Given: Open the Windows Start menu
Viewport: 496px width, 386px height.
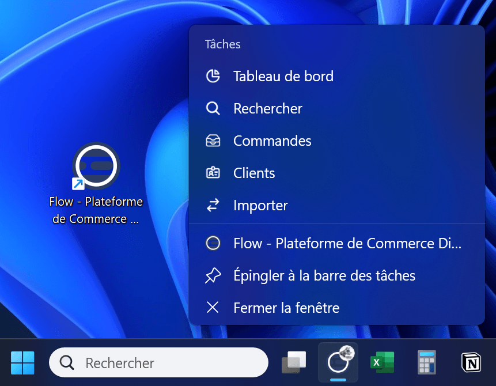Looking at the screenshot, I should pos(22,362).
